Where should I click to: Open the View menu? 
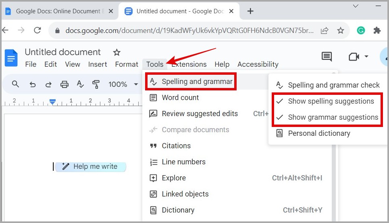pyautogui.click(x=73, y=64)
